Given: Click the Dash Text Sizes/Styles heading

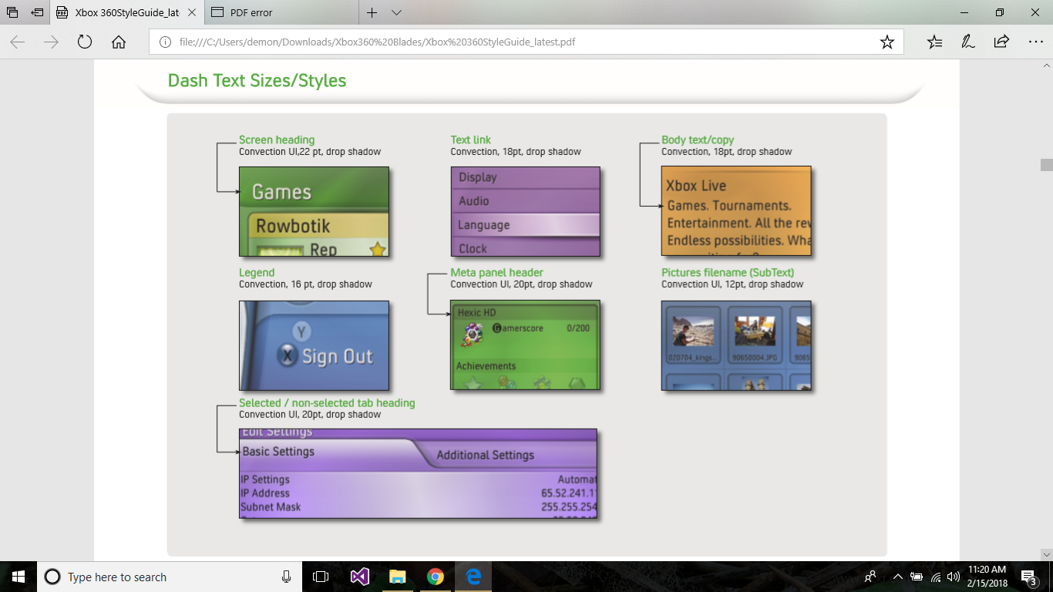Looking at the screenshot, I should (x=257, y=81).
